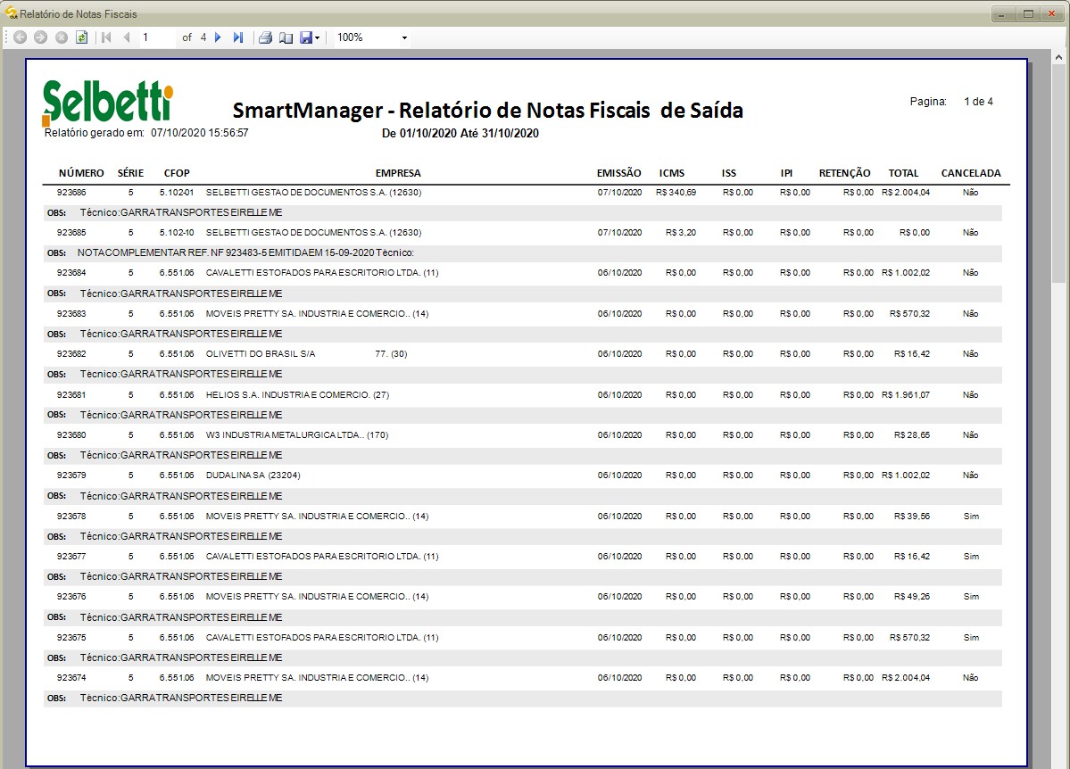This screenshot has height=769, width=1070.
Task: Click the CANCELADA column header
Action: (971, 173)
